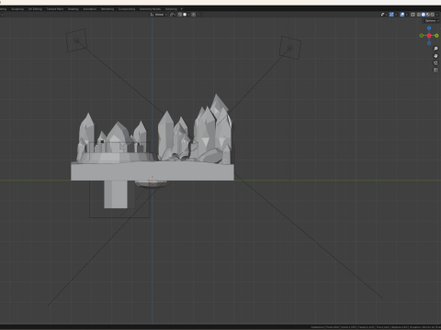Select the top-right light object
The height and width of the screenshot is (330, 441).
point(290,48)
